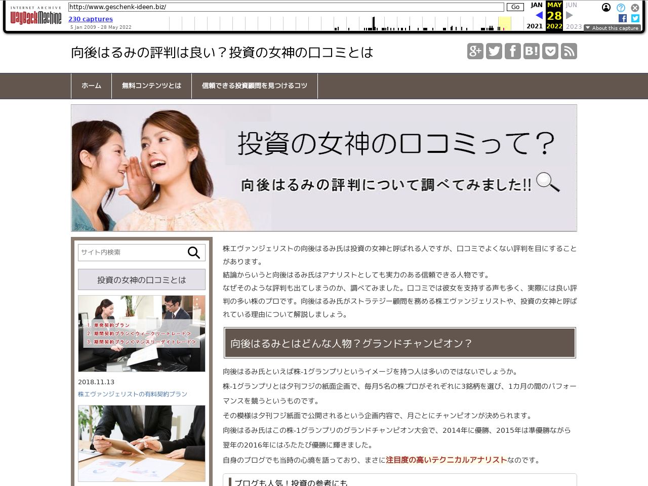
Task: Open the 230 captures link
Action: pos(91,19)
